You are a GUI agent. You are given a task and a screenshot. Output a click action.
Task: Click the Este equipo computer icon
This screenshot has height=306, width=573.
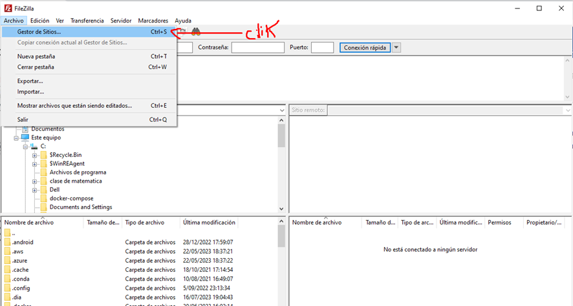pos(25,138)
